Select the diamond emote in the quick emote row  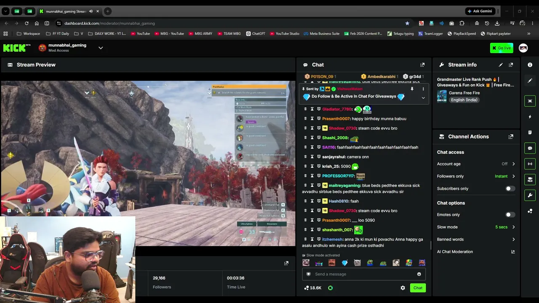344,263
